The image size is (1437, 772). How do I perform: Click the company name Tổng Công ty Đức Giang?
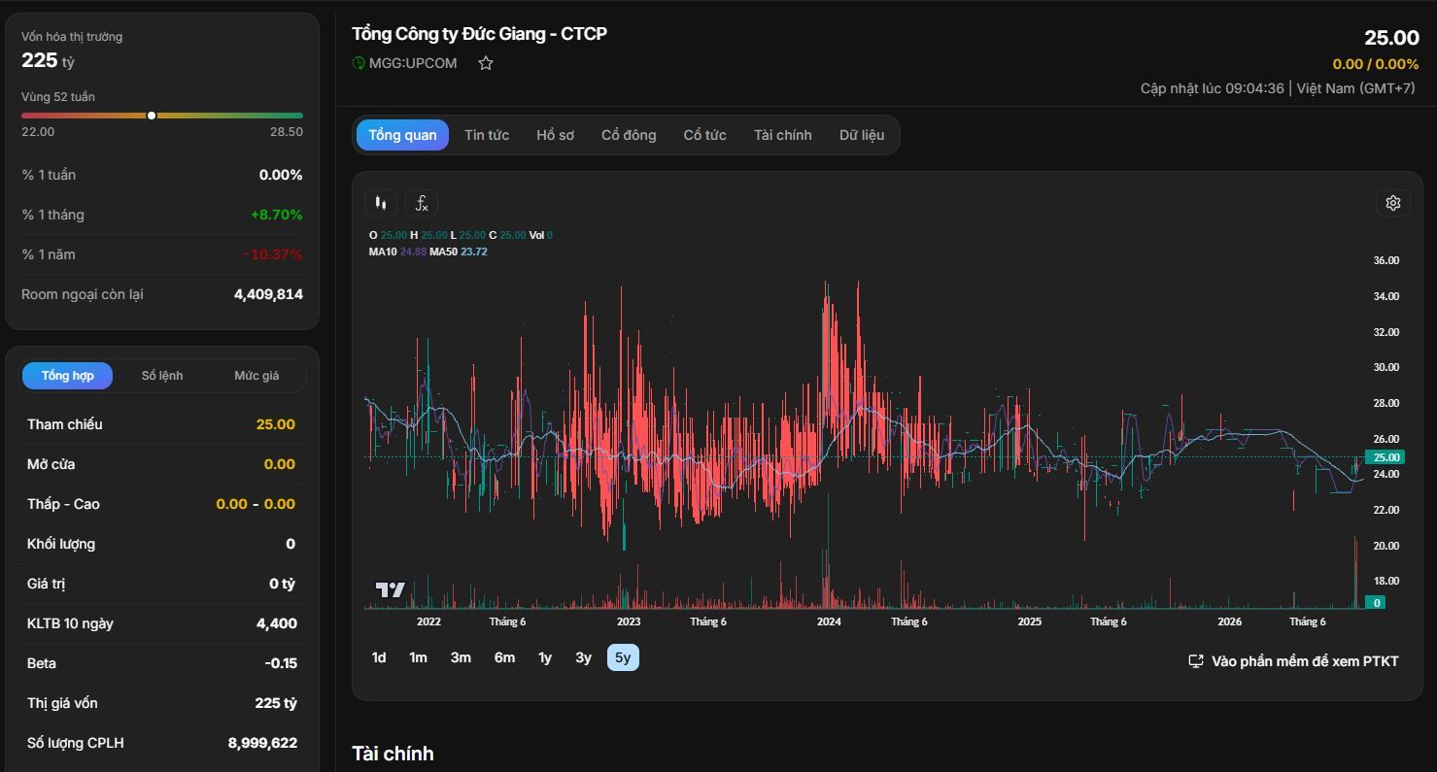click(480, 34)
